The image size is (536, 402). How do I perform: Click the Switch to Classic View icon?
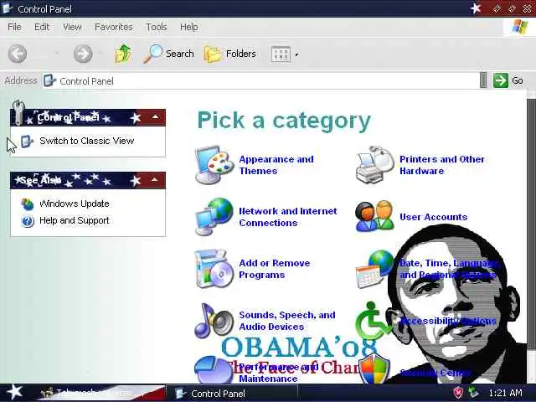tap(28, 142)
